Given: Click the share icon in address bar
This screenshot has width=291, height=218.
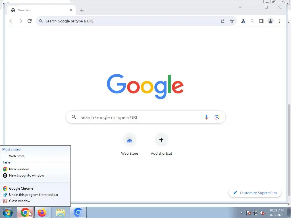Looking at the screenshot, I should [223, 21].
